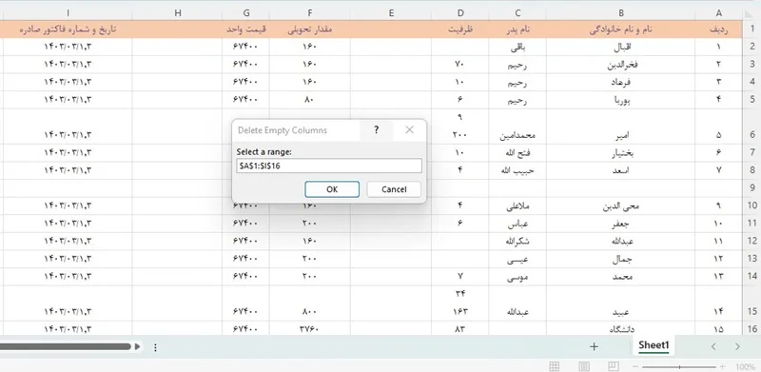The height and width of the screenshot is (372, 761).
Task: Click the header cell 'مقدار تحویلی'
Action: (x=310, y=29)
